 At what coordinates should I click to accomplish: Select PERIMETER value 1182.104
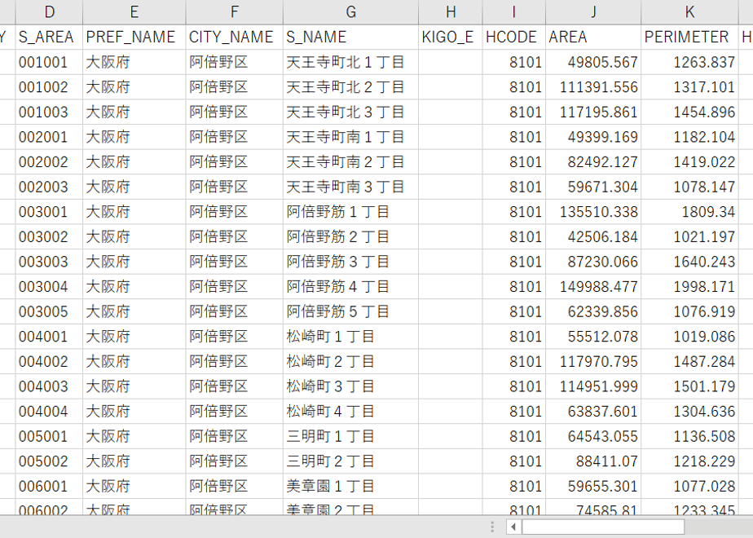coord(689,137)
